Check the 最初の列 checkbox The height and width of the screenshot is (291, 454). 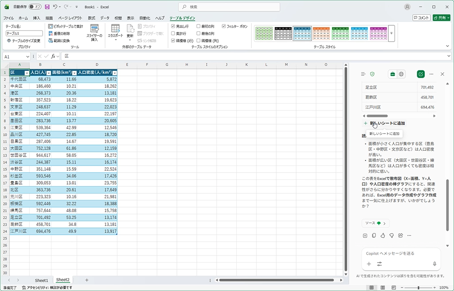click(x=199, y=27)
